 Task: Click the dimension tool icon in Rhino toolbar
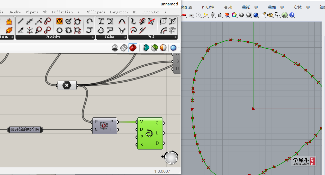click(277, 15)
